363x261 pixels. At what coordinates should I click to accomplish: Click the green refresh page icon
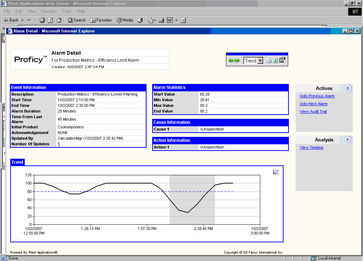[275, 61]
